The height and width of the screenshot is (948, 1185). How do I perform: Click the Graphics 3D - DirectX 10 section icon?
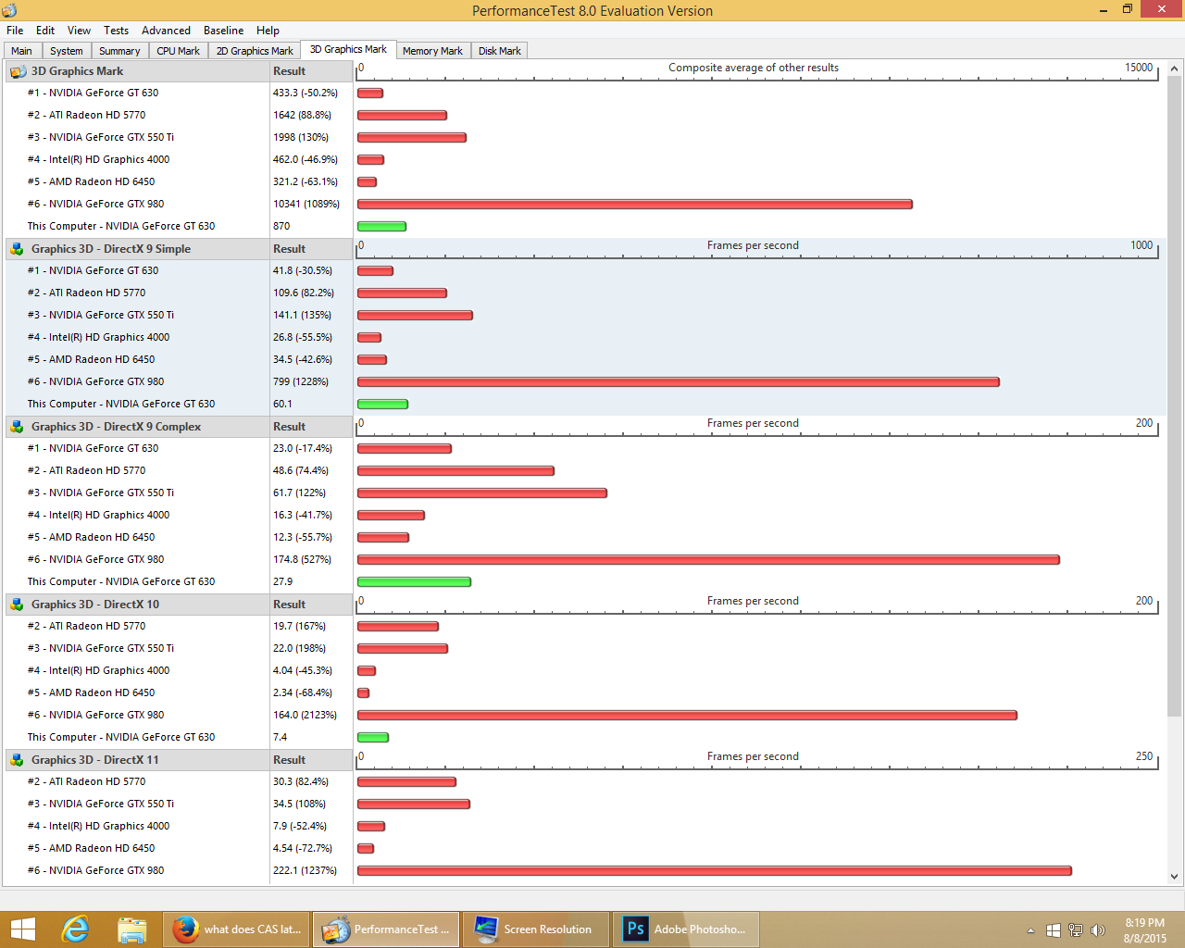coord(18,605)
